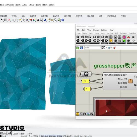Expand the Input panel dropdown arrow
This screenshot has width=137, height=137.
point(125,43)
